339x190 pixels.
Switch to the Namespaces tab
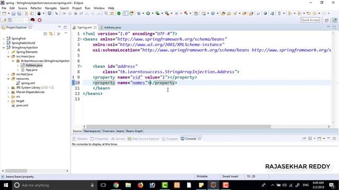(92, 131)
